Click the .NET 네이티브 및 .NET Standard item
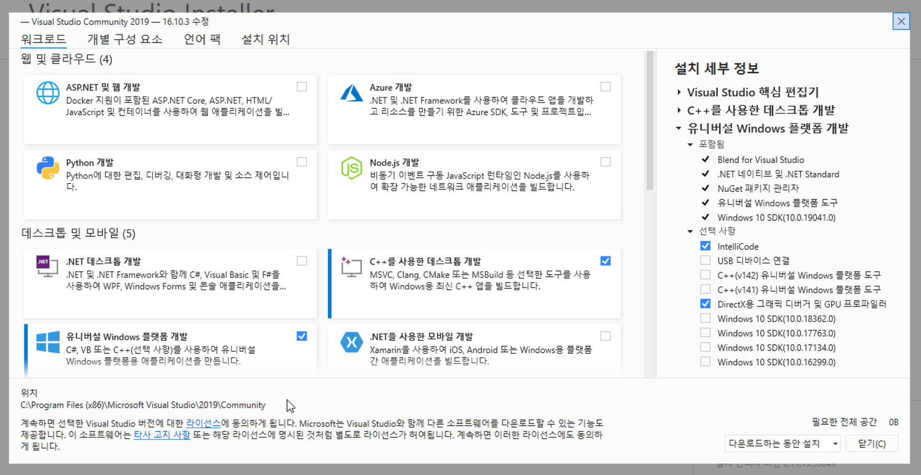This screenshot has height=475, width=921. [778, 174]
